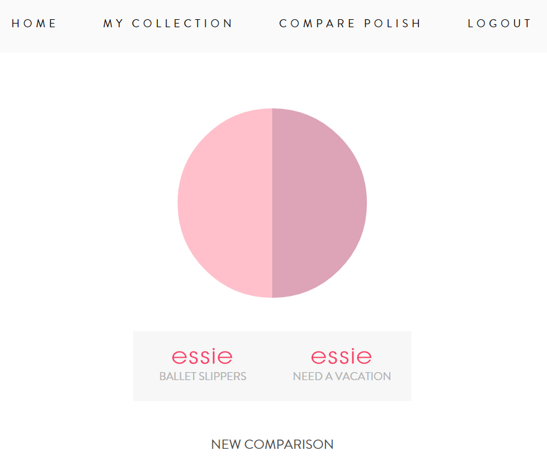Click the seam dividing the two color halves
This screenshot has width=547, height=473.
point(272,203)
